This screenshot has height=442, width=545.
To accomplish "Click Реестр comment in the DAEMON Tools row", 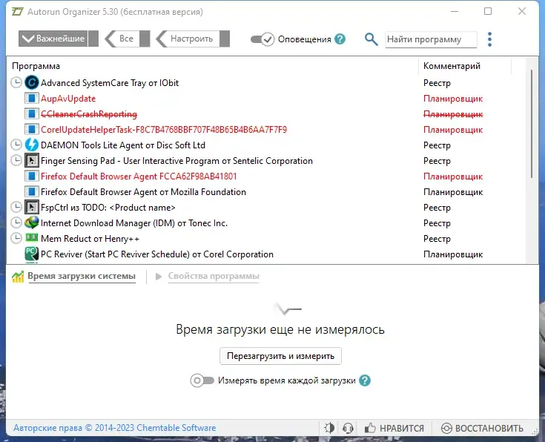I will click(437, 145).
